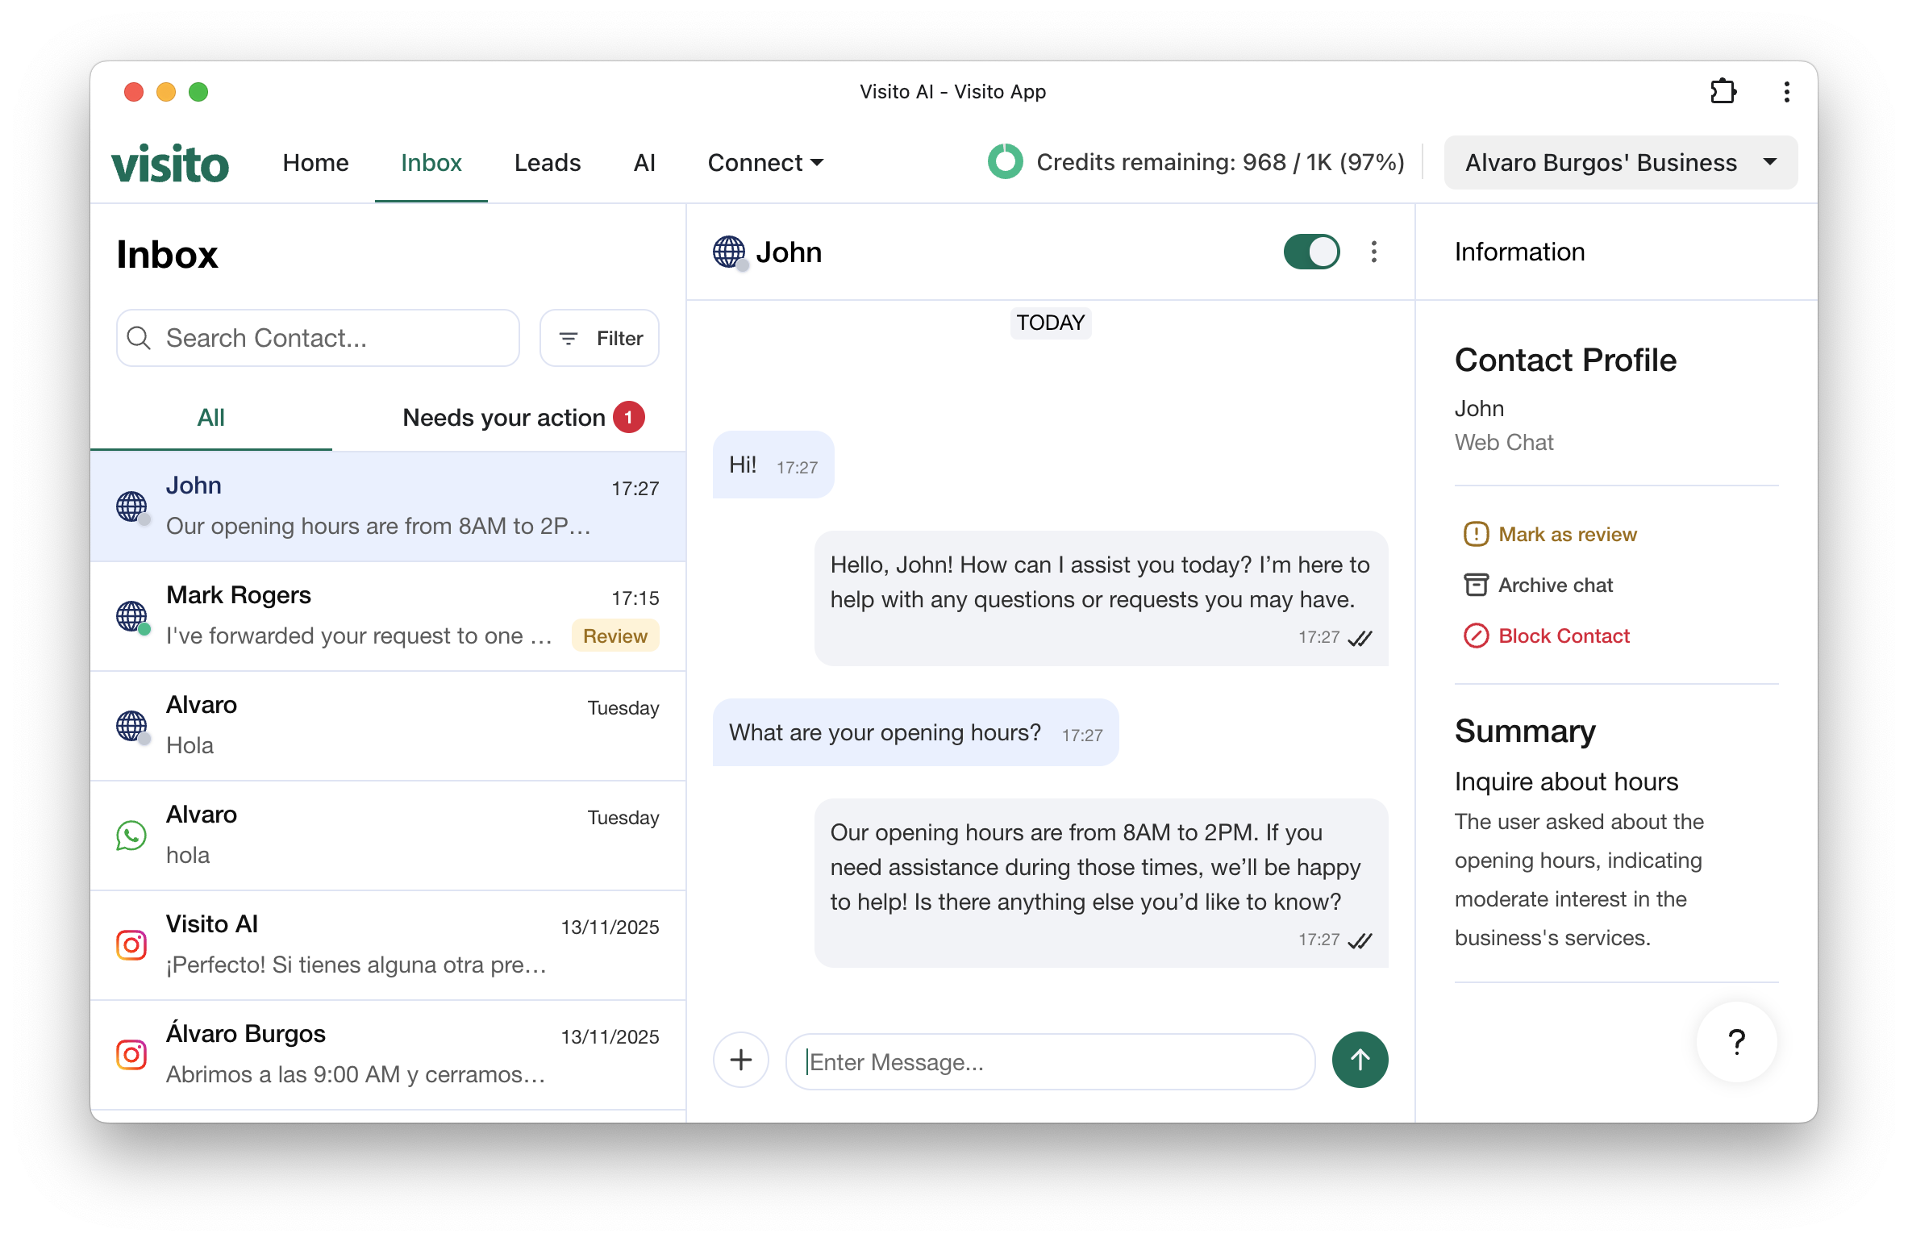This screenshot has width=1908, height=1242.
Task: Click the browser extensions puzzle icon
Action: (1723, 91)
